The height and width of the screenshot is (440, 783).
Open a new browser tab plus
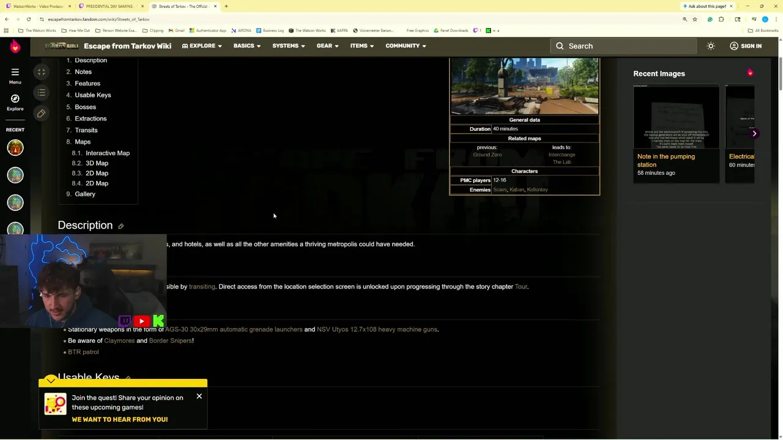(x=226, y=6)
